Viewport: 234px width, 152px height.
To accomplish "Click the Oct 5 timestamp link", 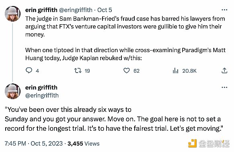I will tap(105, 10).
